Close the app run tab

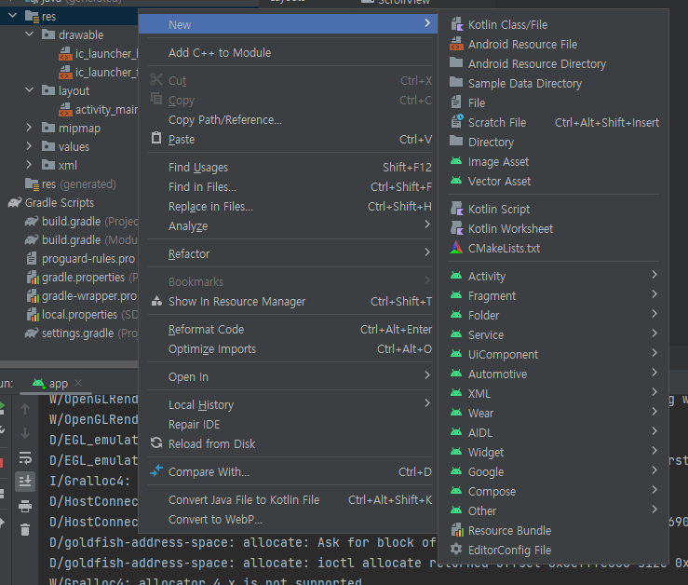tap(78, 383)
